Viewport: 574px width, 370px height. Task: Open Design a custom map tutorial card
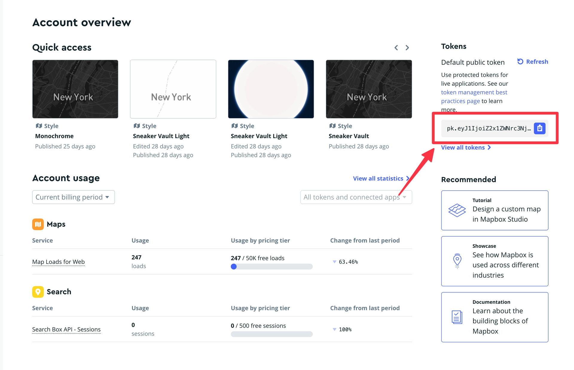point(495,210)
